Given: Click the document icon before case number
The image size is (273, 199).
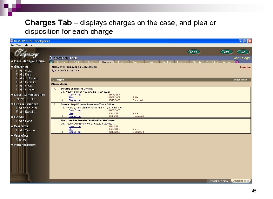Looking at the screenshot, I should [51, 58].
